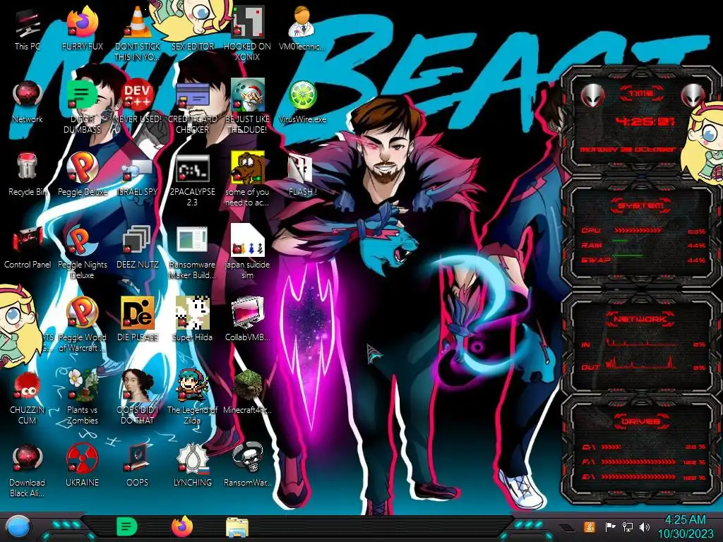Launch the Minecraft4Fr... grass block shortcut
Image resolution: width=723 pixels, height=542 pixels.
[x=248, y=392]
